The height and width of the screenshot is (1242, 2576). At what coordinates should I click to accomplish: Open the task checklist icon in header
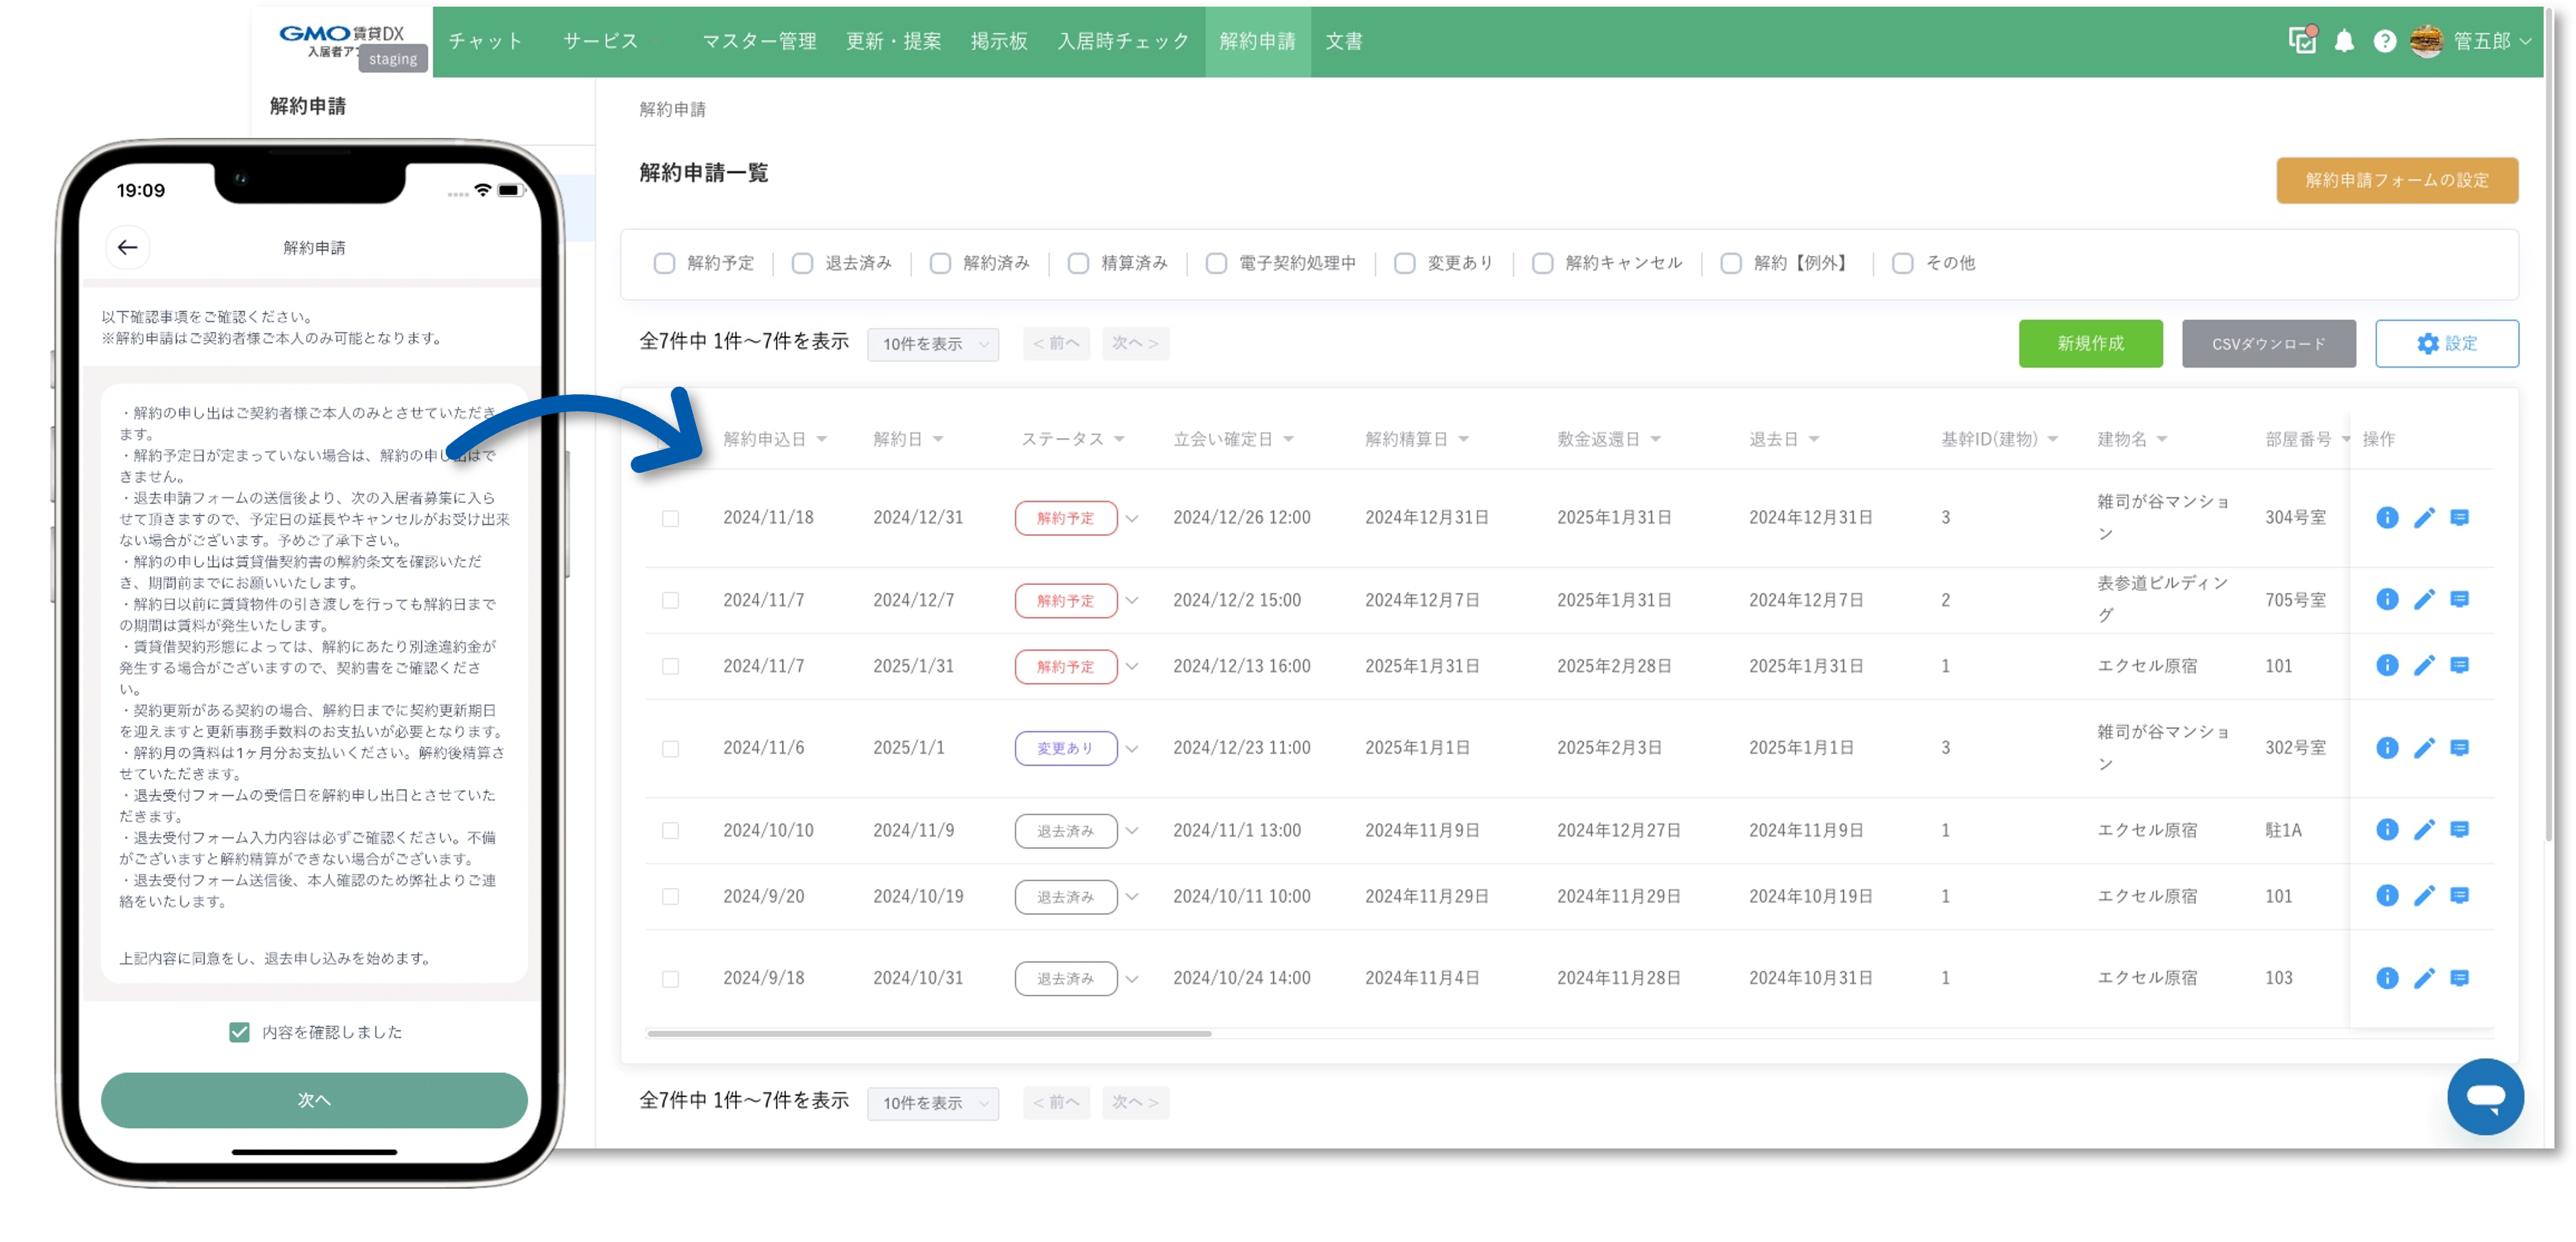pos(2302,41)
